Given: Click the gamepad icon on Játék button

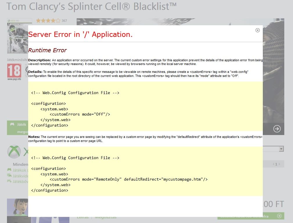Looking at the screenshot, I should point(12,124).
